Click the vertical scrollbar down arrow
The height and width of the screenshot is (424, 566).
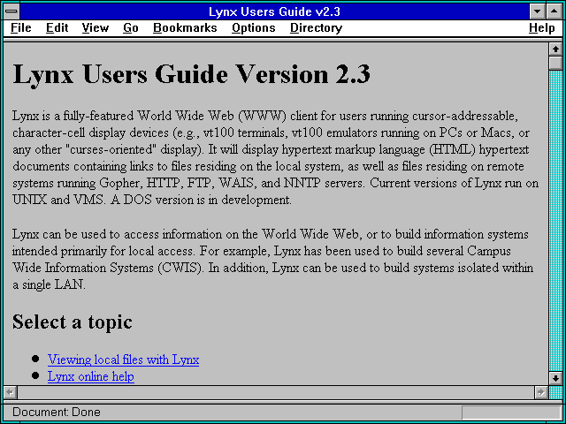[555, 378]
